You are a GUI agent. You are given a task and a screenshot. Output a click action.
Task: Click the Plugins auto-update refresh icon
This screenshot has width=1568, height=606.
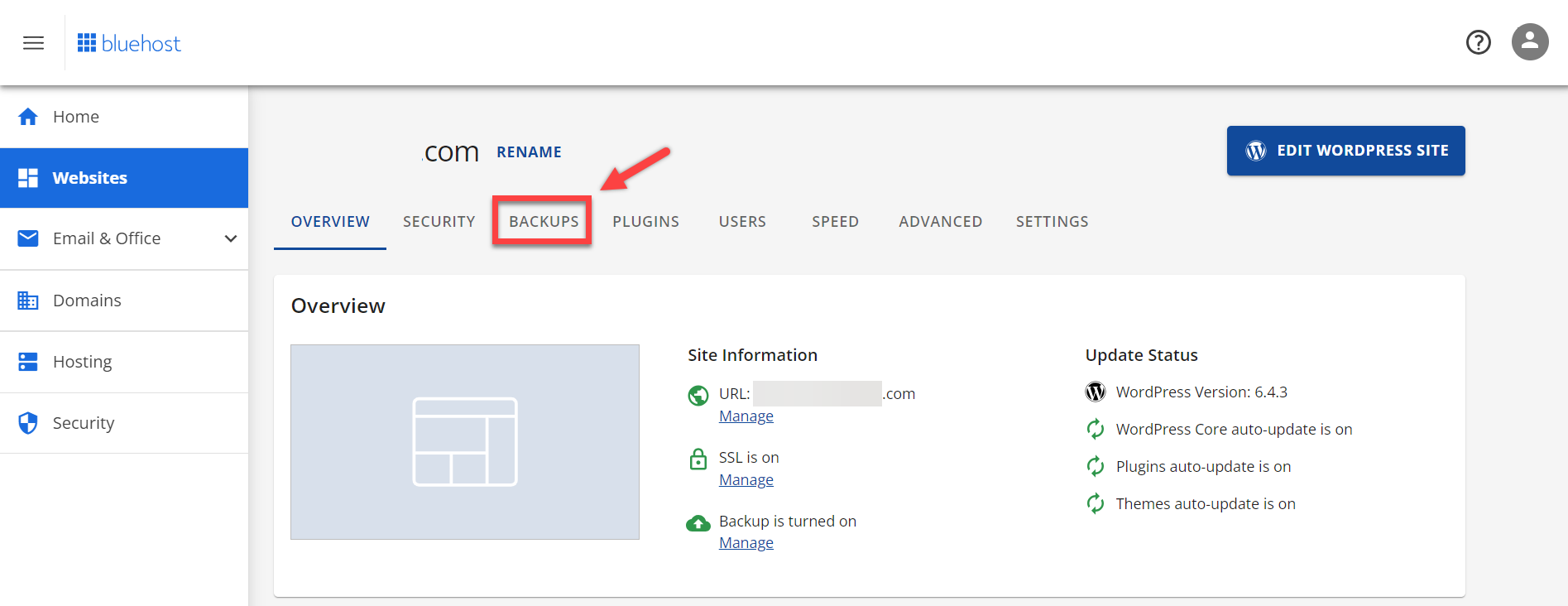pyautogui.click(x=1096, y=466)
